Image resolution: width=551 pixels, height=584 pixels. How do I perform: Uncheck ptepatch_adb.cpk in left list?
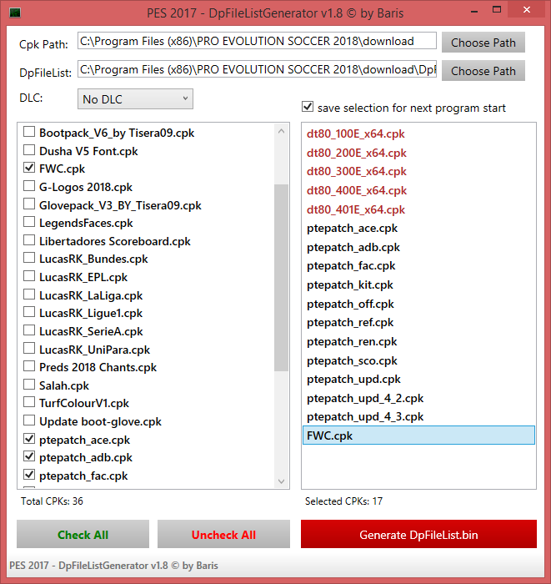pyautogui.click(x=29, y=456)
